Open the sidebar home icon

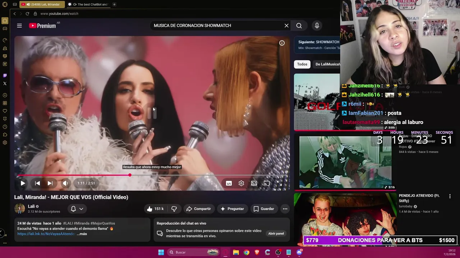tap(5, 21)
